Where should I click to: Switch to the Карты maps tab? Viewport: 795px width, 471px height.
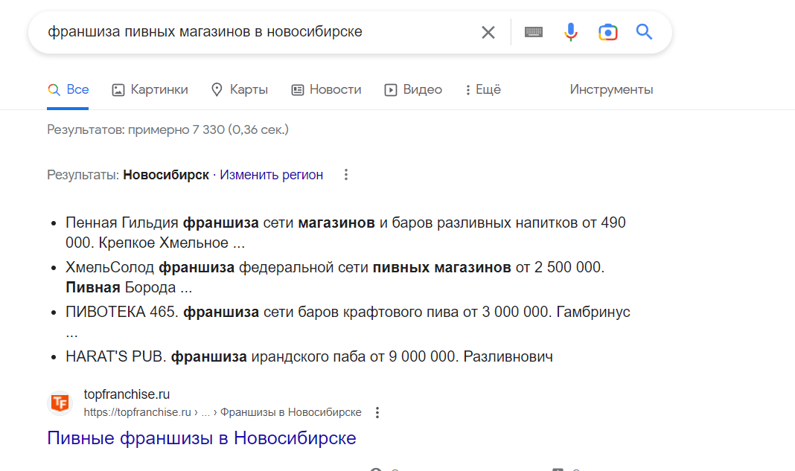pos(239,90)
